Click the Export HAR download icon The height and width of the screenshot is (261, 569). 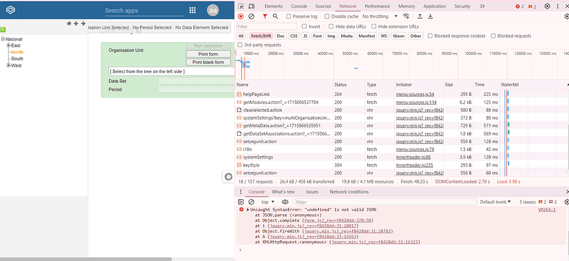[x=430, y=17]
